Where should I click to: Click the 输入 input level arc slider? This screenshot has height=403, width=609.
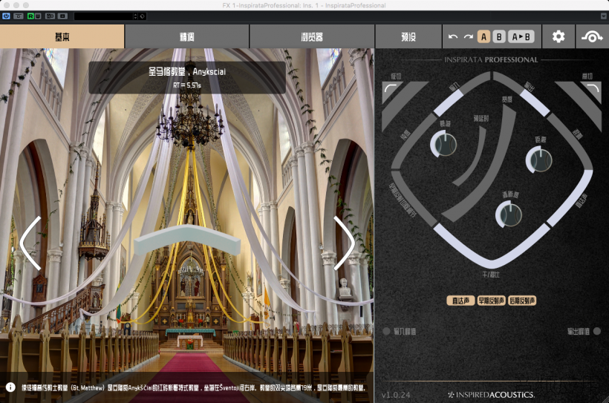tap(462, 94)
